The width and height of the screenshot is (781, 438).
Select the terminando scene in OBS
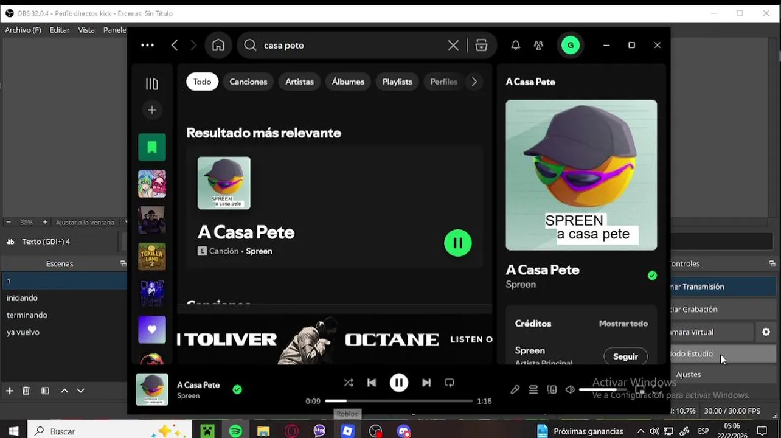click(x=63, y=315)
